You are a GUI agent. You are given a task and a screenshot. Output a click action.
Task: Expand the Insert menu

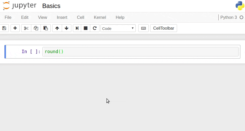(x=62, y=17)
